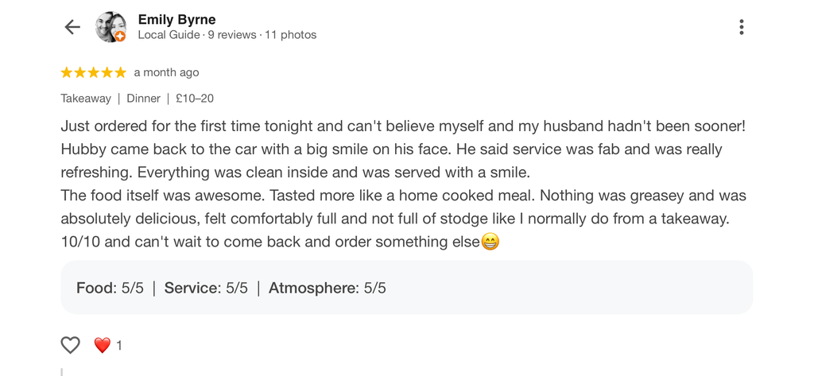Select the Dinner tag
The width and height of the screenshot is (814, 376).
coord(143,98)
